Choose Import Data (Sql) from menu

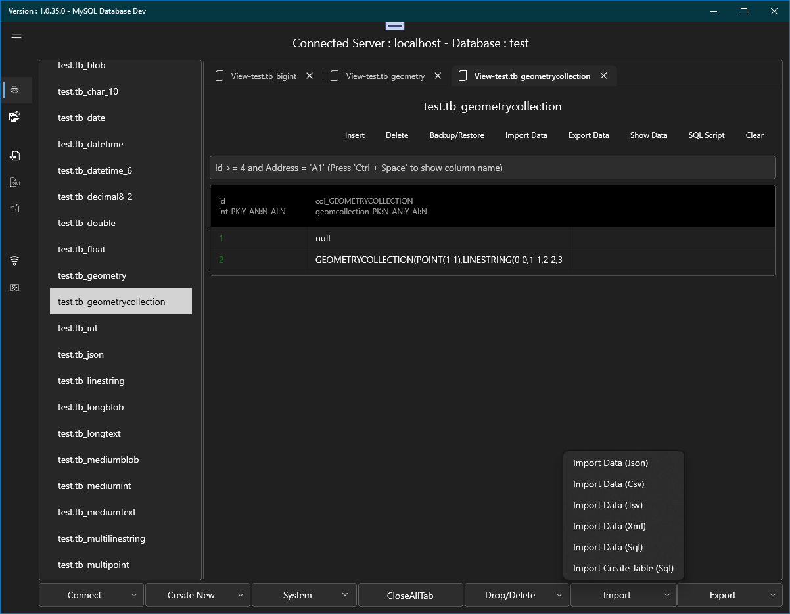point(624,547)
